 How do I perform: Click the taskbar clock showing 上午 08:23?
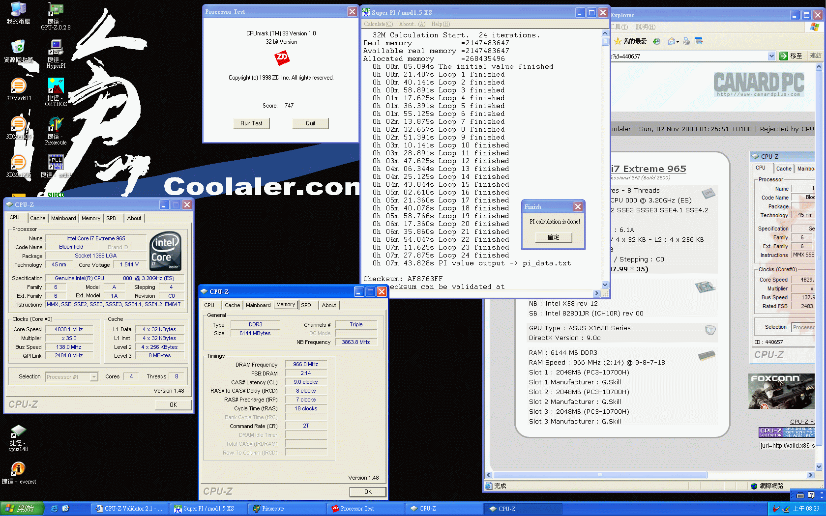[x=806, y=509]
